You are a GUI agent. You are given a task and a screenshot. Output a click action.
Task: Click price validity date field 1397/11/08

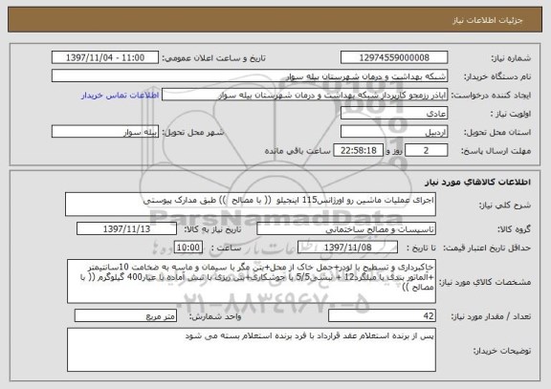pyautogui.click(x=347, y=248)
